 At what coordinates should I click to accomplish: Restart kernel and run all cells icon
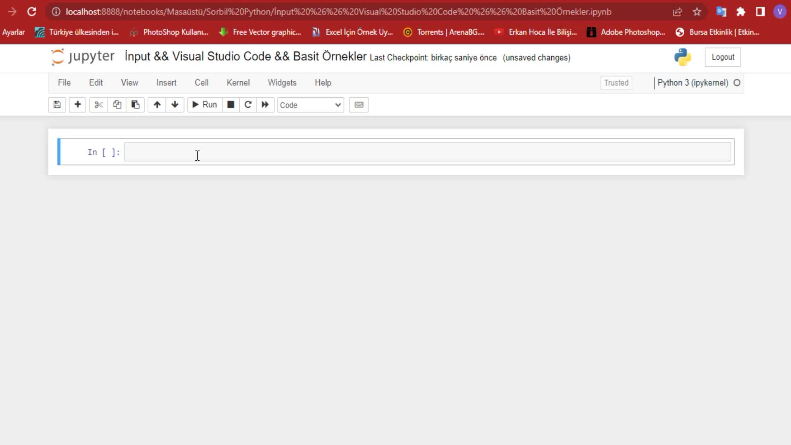point(265,105)
